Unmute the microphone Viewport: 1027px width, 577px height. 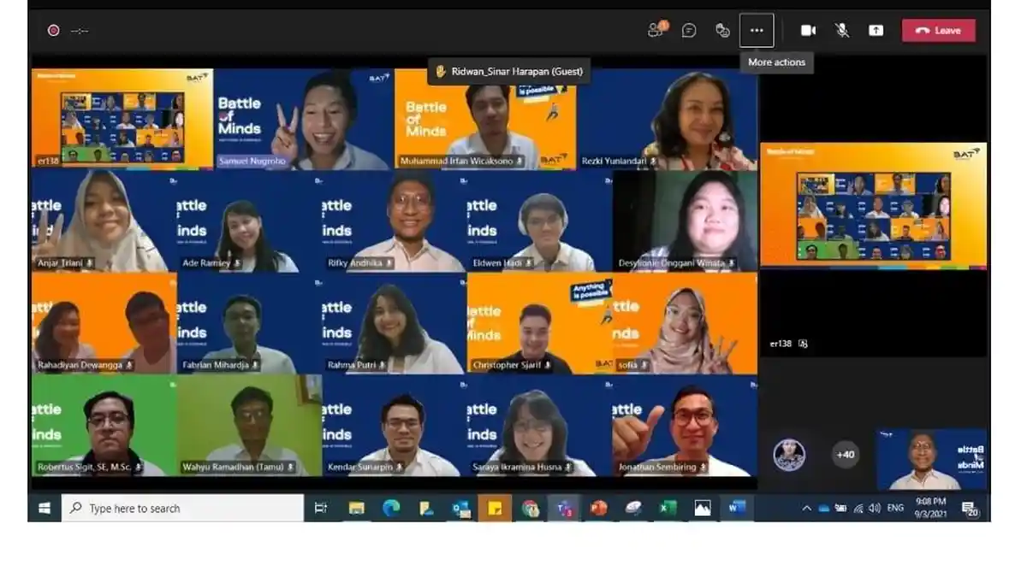(x=842, y=30)
